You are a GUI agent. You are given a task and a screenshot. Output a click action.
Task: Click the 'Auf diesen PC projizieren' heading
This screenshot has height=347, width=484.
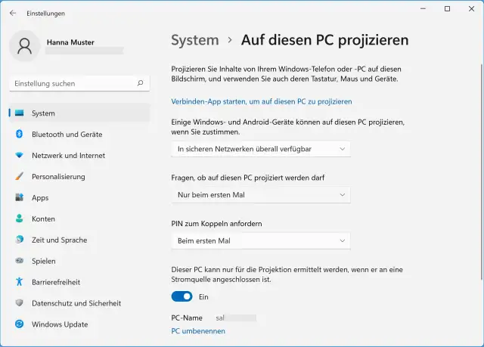(x=324, y=40)
